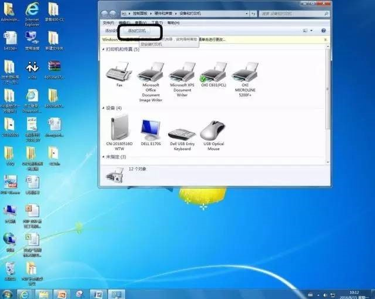Screen dimensions: 375x299
Task: Select Microsoft XPS Document Writer printer
Action: 182,73
